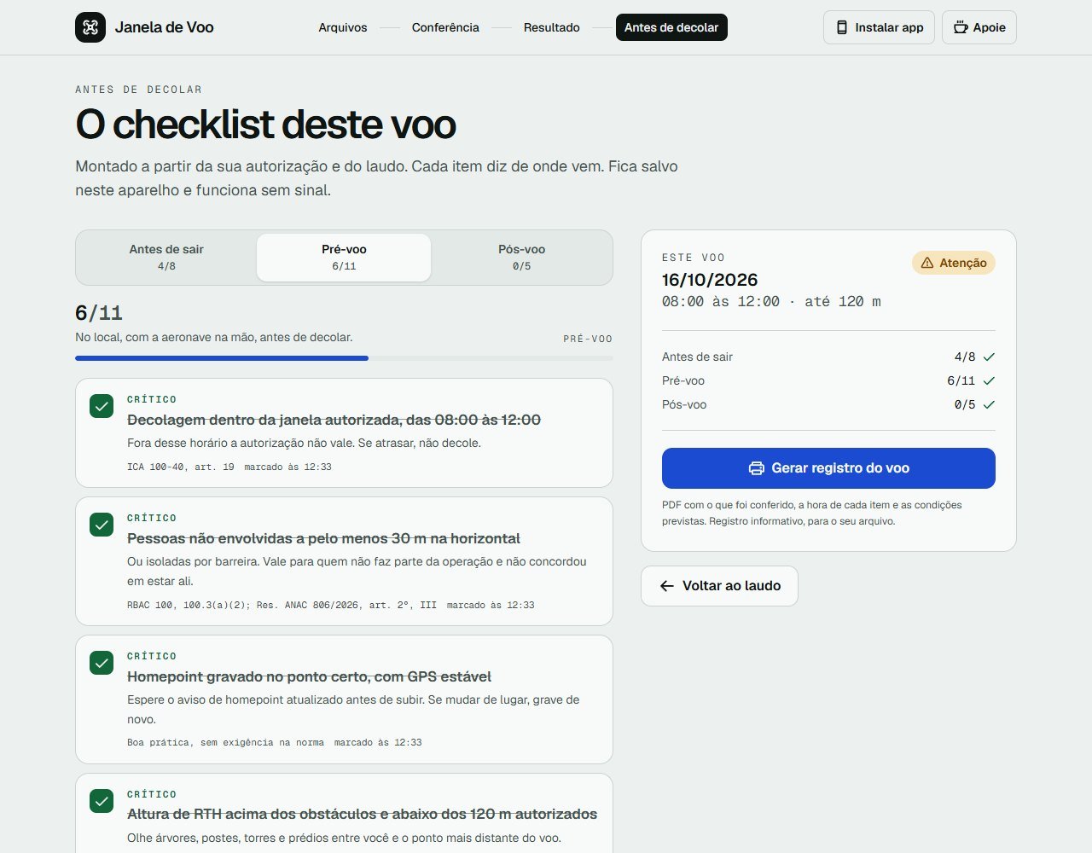Uncheck Decolagem dentro da janela autorizada item

pos(102,406)
